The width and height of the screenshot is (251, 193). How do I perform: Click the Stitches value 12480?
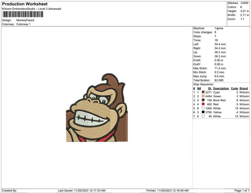coord(244,3)
